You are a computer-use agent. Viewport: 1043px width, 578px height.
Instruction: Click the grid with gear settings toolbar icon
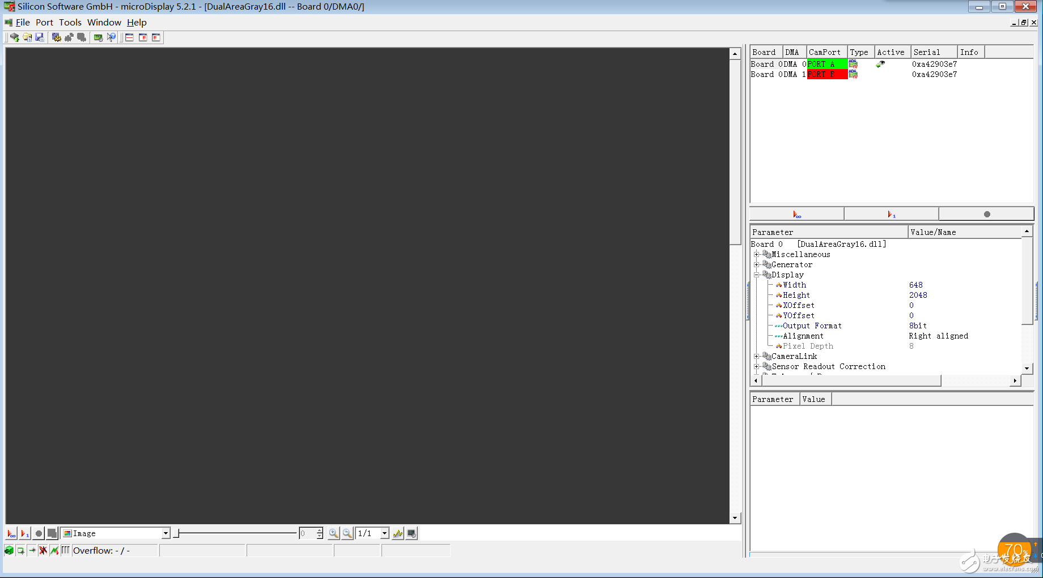56,37
